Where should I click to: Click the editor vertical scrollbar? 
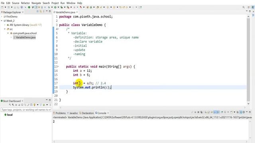pyautogui.click(x=248, y=60)
